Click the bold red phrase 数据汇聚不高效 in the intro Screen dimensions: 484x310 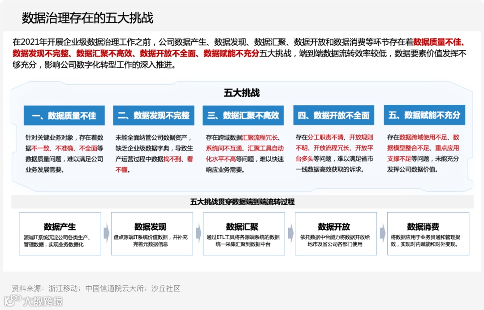pos(104,53)
